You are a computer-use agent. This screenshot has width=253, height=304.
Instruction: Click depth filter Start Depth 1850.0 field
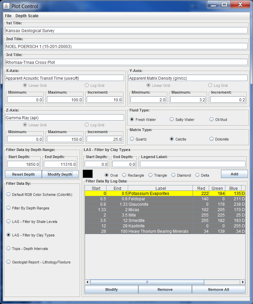(x=23, y=164)
